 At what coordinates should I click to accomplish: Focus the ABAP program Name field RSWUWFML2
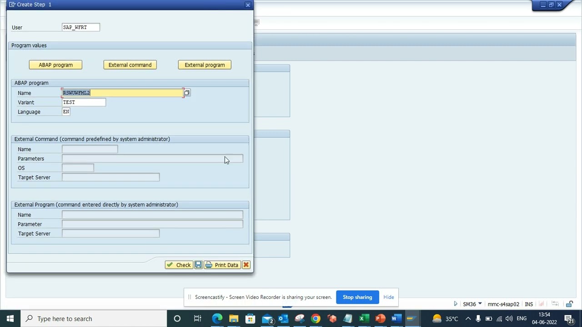click(x=122, y=93)
